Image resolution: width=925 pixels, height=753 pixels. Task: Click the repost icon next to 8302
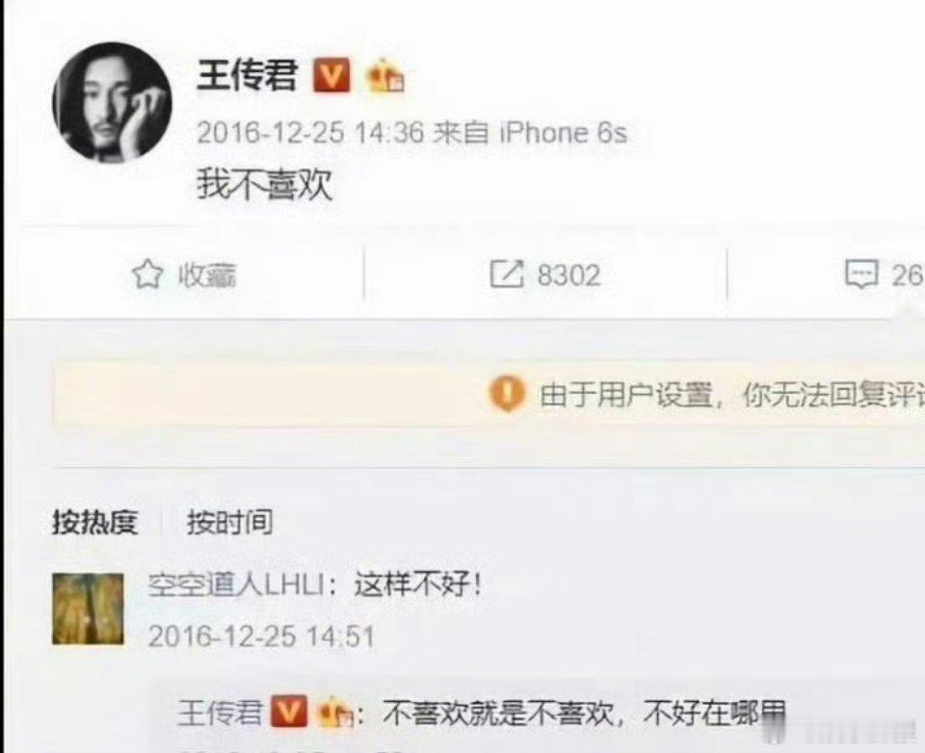pyautogui.click(x=507, y=274)
